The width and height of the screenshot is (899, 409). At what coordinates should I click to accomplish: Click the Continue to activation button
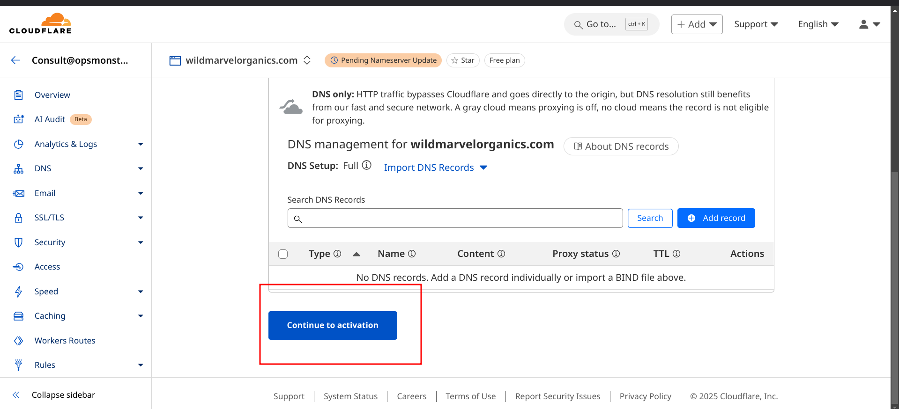click(x=333, y=325)
